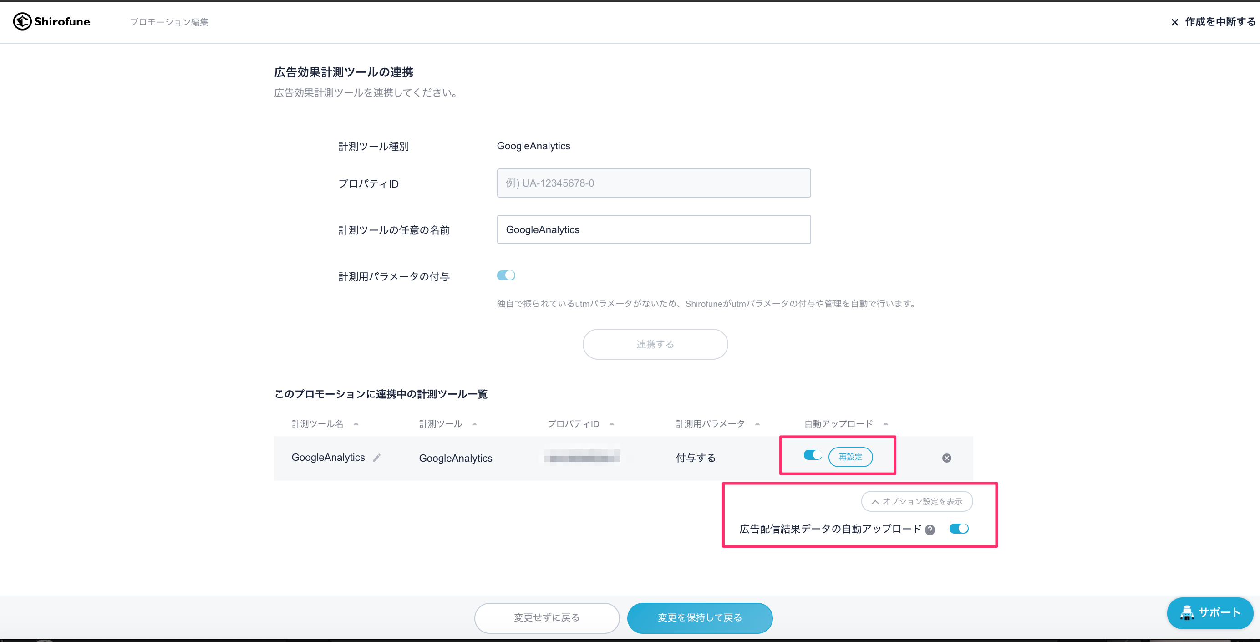Click the 付与する cell in the table
The width and height of the screenshot is (1260, 642).
696,458
